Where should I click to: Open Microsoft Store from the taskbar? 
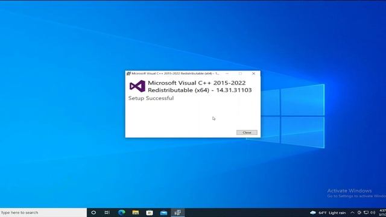pos(150,213)
